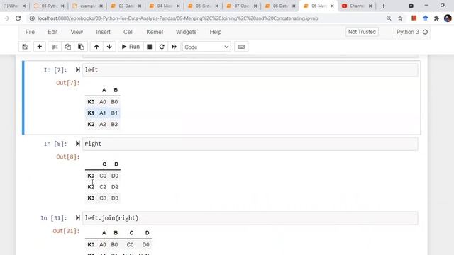Open the browser media control icon in the tab strip
Screen dimensions: 454x255
pos(411,6)
